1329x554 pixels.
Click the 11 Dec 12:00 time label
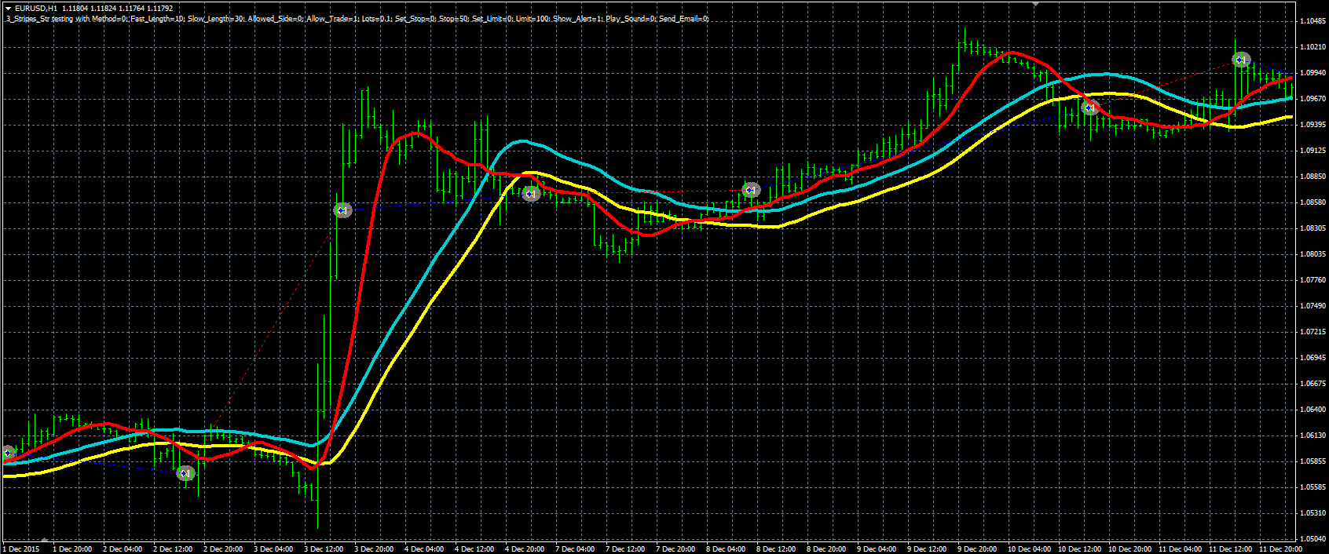pyautogui.click(x=1230, y=549)
